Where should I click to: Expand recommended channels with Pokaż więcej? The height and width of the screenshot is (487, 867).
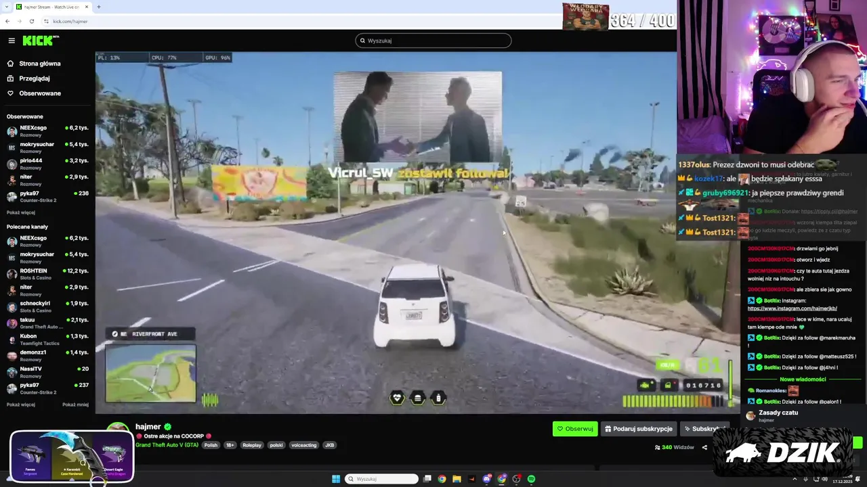[x=21, y=404]
